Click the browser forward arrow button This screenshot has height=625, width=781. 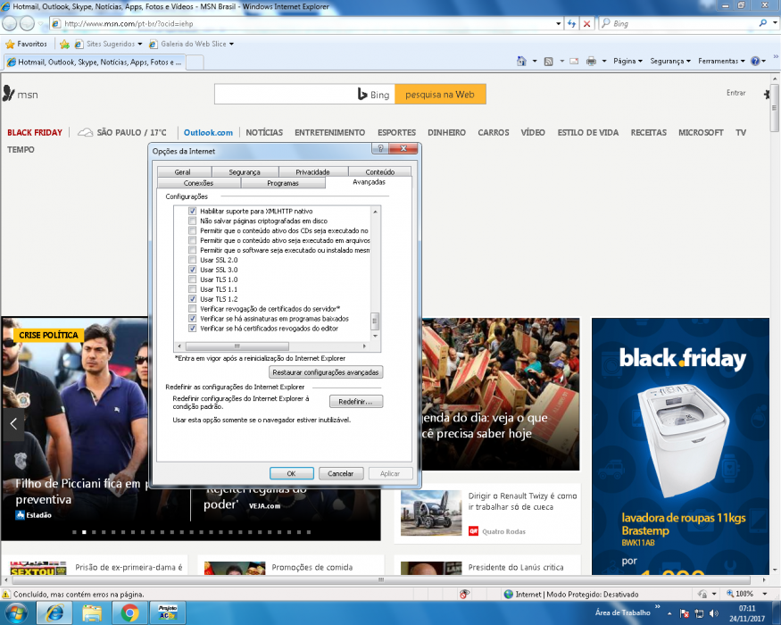point(27,23)
